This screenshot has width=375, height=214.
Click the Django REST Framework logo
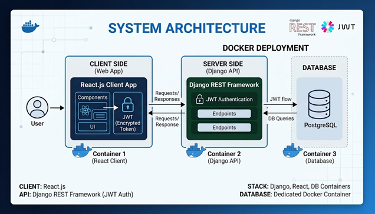click(302, 28)
